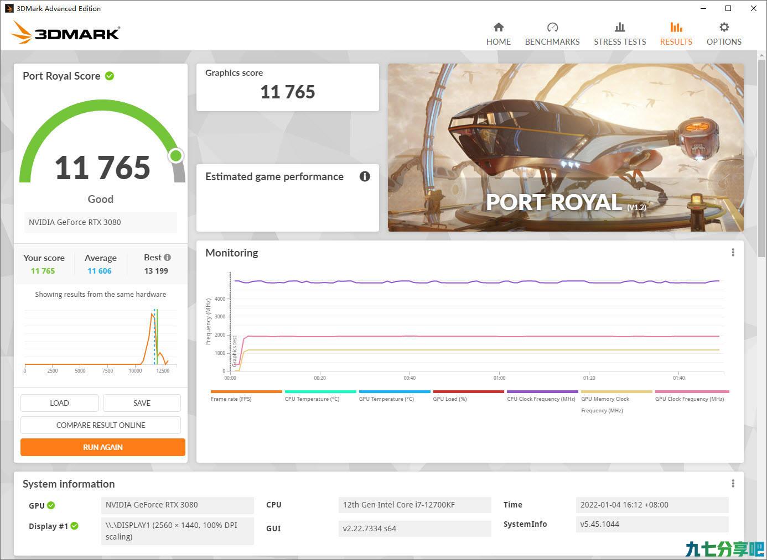Click the Graphics score card
The height and width of the screenshot is (560, 767).
pos(288,87)
